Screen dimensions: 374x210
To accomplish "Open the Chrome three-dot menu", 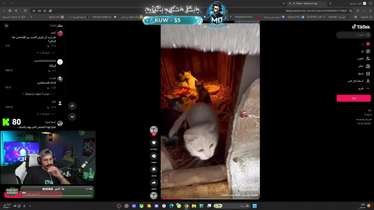I will tap(4, 11).
